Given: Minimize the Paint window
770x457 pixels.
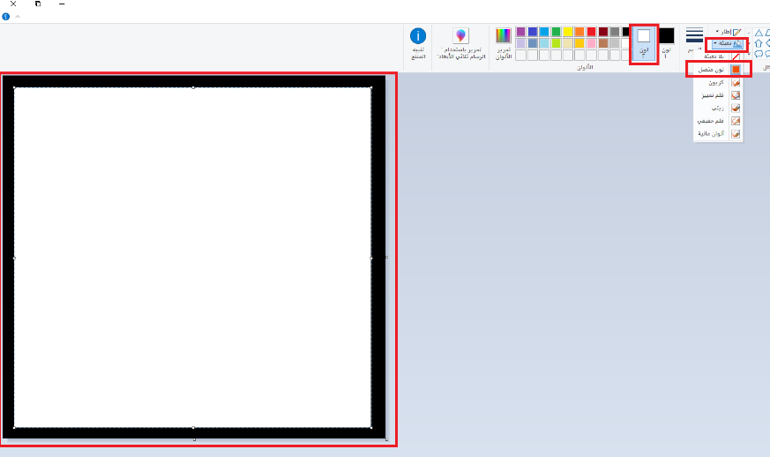Looking at the screenshot, I should click(x=62, y=4).
